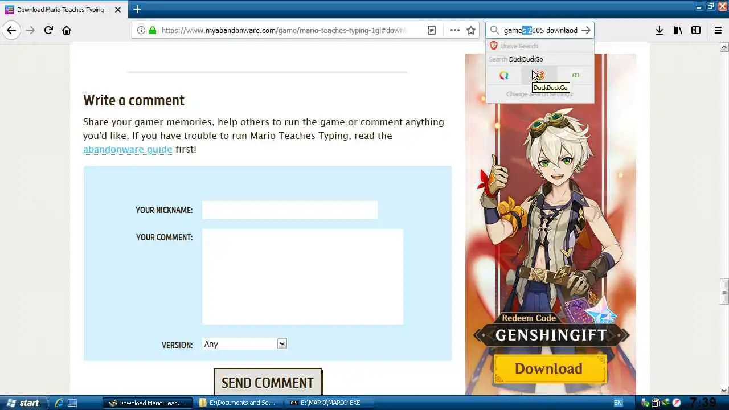Open a new browser tab

[x=137, y=9]
